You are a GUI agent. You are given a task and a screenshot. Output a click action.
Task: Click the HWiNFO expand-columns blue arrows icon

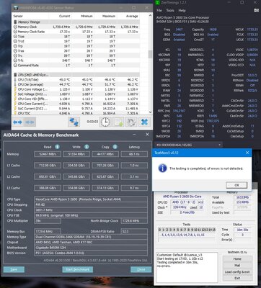tap(18, 122)
